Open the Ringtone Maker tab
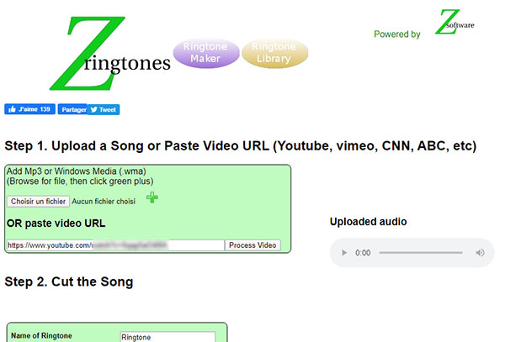The image size is (505, 342). [206, 53]
